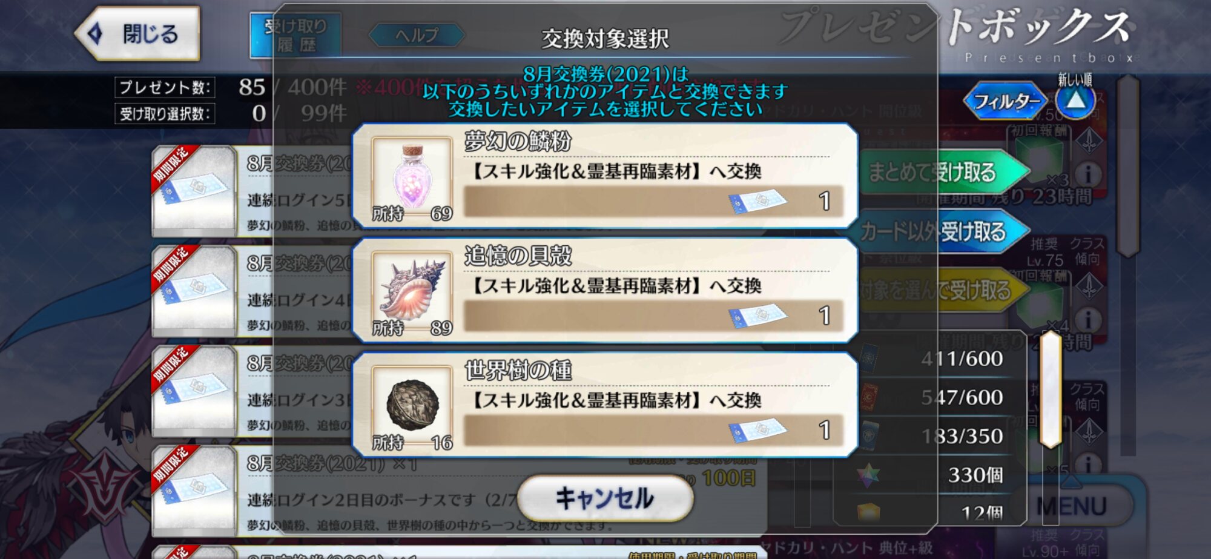Screen dimensions: 1211x559
Task: Click the 連続ログイン3日目 ticket thumbnail
Action: point(194,391)
